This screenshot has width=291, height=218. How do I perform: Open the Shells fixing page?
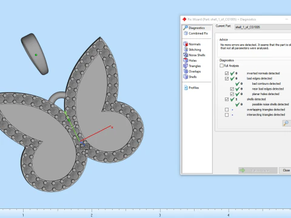click(190, 77)
